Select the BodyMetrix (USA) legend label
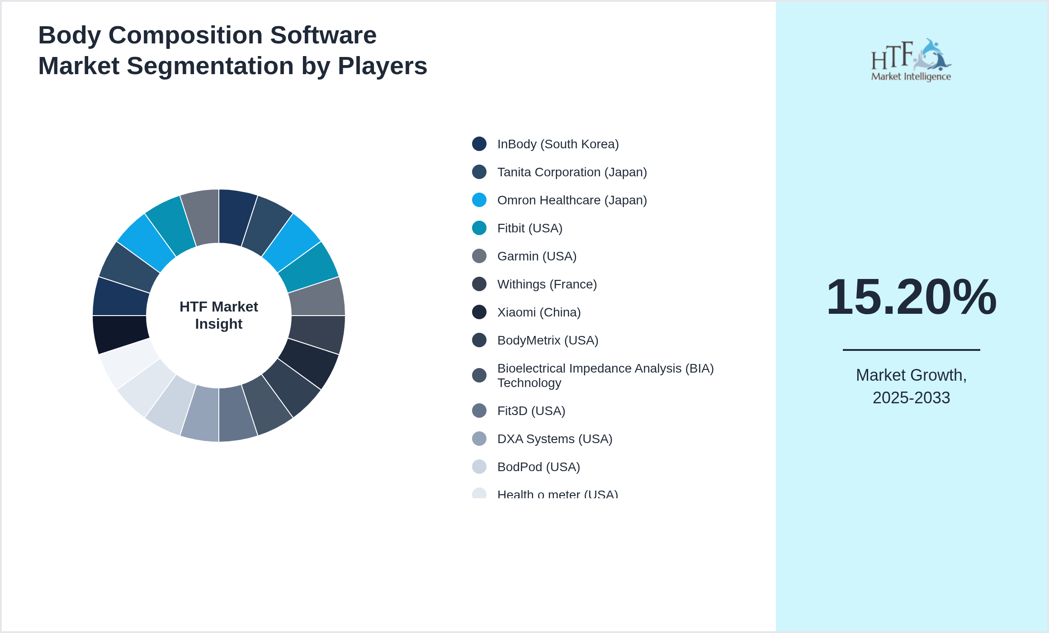This screenshot has height=633, width=1049. 548,340
